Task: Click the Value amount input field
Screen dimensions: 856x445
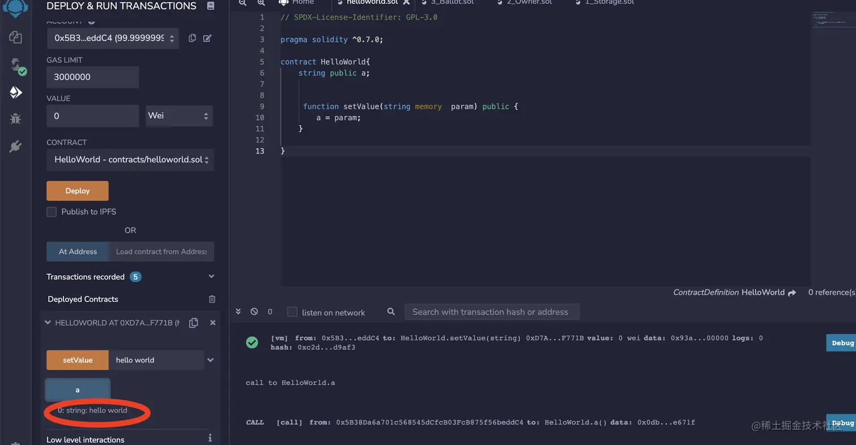Action: 93,116
